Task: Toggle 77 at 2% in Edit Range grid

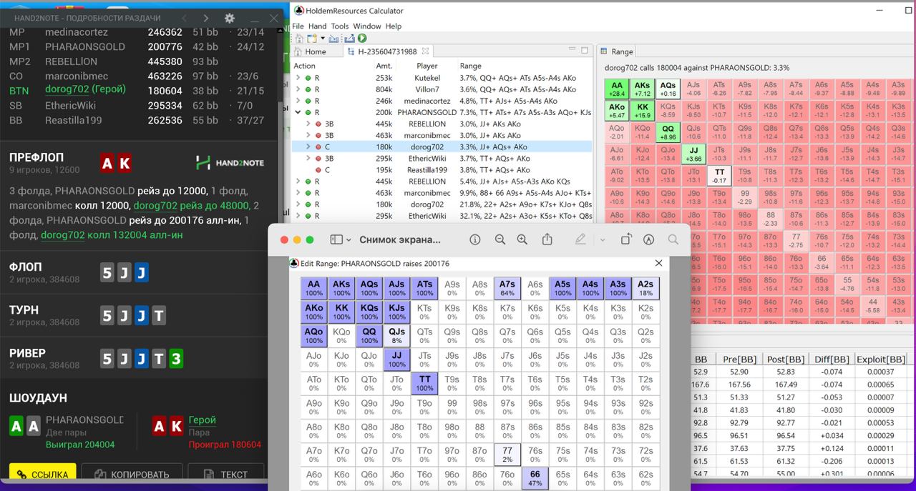Action: coord(507,455)
